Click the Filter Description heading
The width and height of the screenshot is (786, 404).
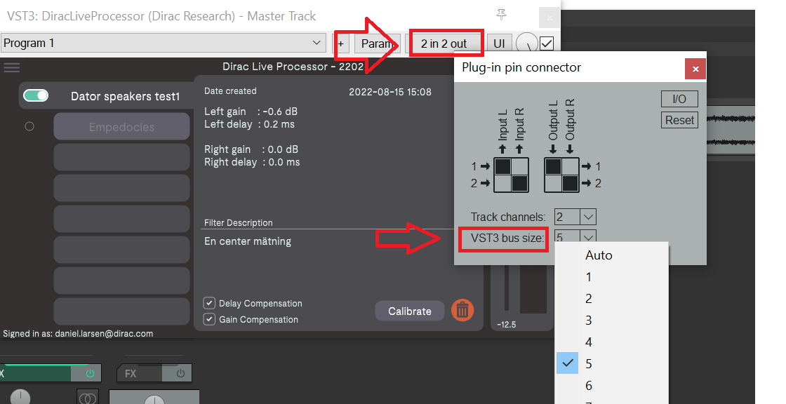coord(238,222)
